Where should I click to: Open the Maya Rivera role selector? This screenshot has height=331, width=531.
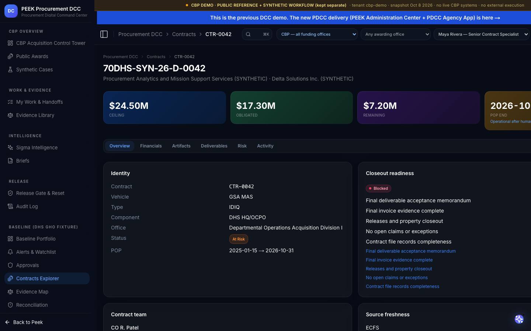482,34
